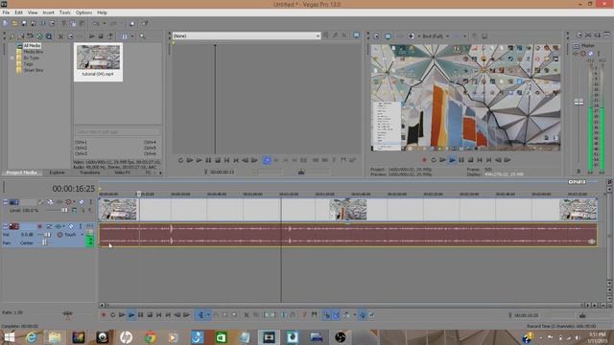Screen dimensions: 614x345
Task: Click the audio track Pan slider handle
Action: 44,242
